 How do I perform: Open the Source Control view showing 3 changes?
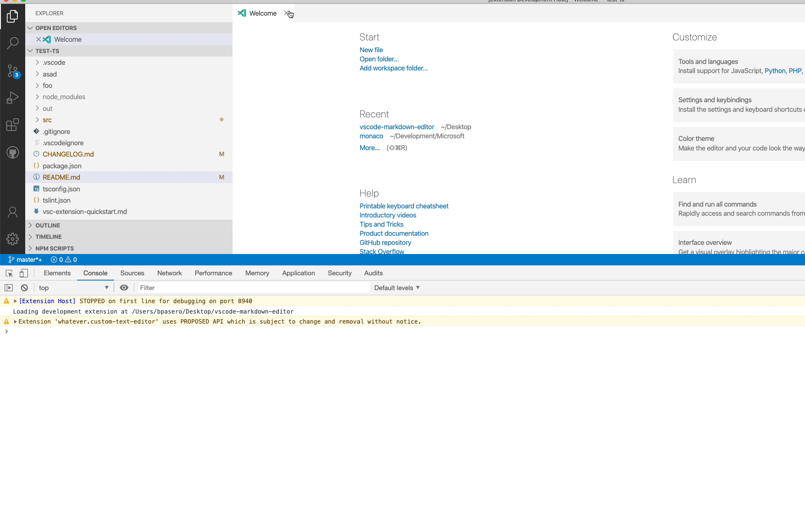tap(13, 70)
